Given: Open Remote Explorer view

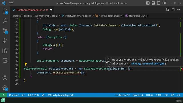Looking at the screenshot, I should pos(5,61).
